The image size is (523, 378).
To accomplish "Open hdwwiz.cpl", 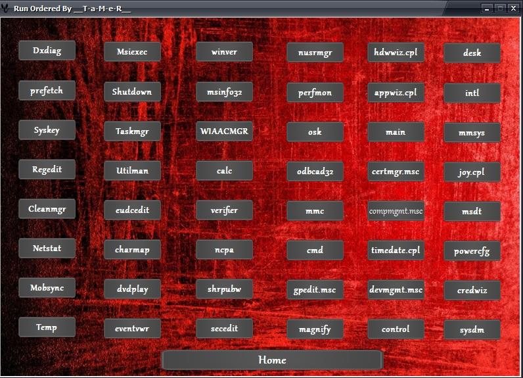I will tap(396, 53).
